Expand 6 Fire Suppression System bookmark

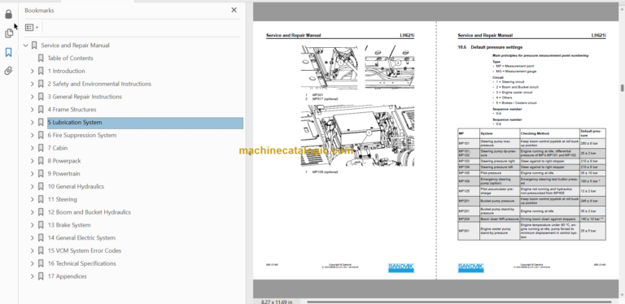coord(33,135)
